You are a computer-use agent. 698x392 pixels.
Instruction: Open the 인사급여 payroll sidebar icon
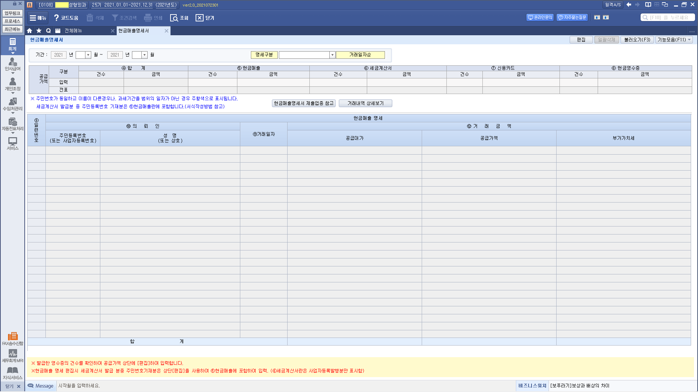13,64
